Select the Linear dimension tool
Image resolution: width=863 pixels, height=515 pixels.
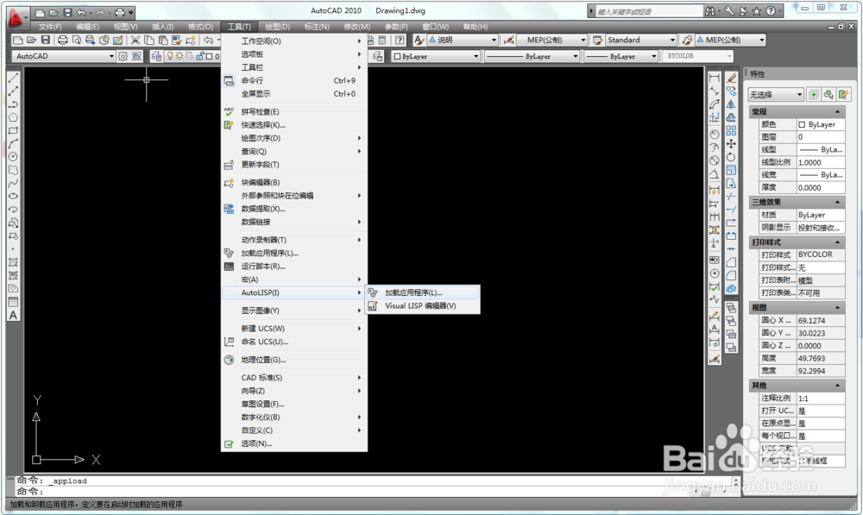715,78
